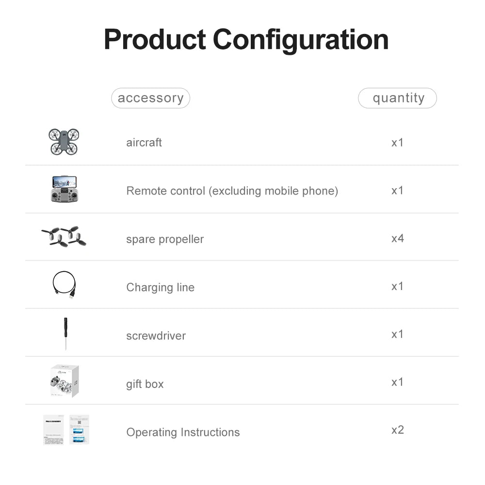Select the Remote control (excluding mobile phone) label
Screen dimensions: 485x485
[x=232, y=191]
